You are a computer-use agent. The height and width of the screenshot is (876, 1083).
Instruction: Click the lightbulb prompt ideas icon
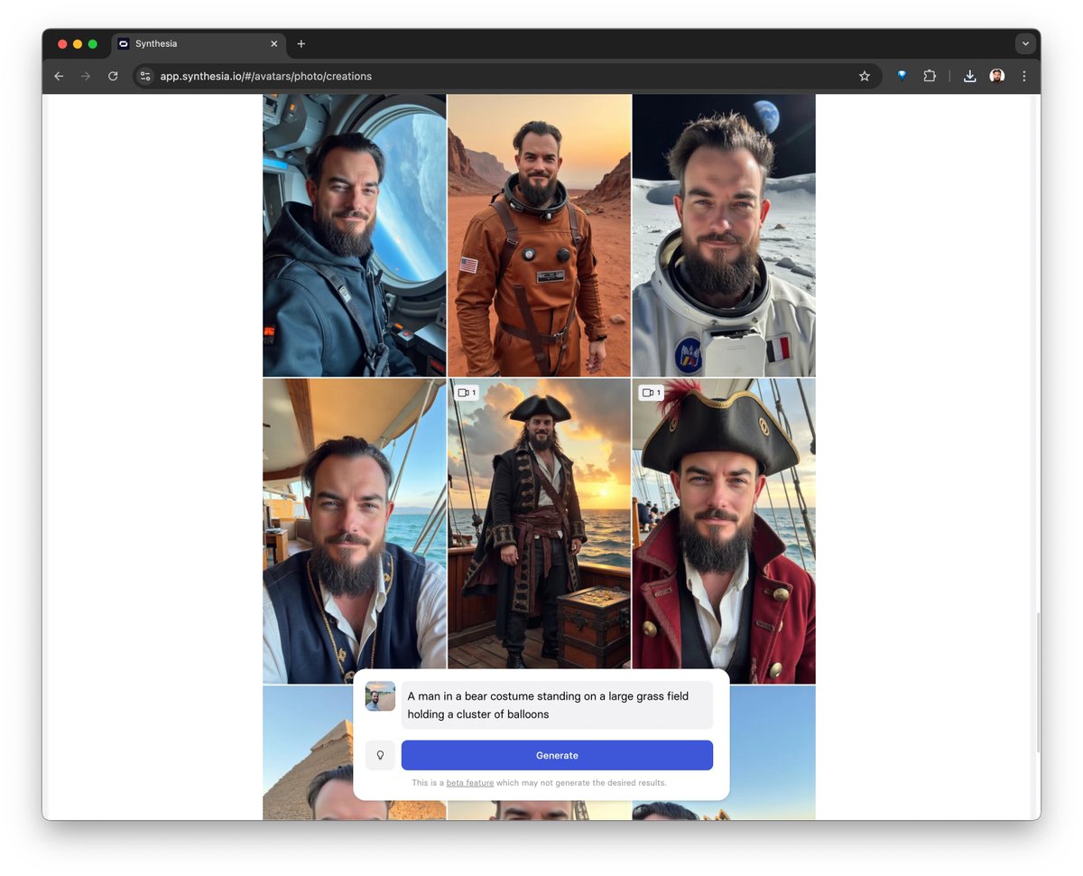pos(380,755)
